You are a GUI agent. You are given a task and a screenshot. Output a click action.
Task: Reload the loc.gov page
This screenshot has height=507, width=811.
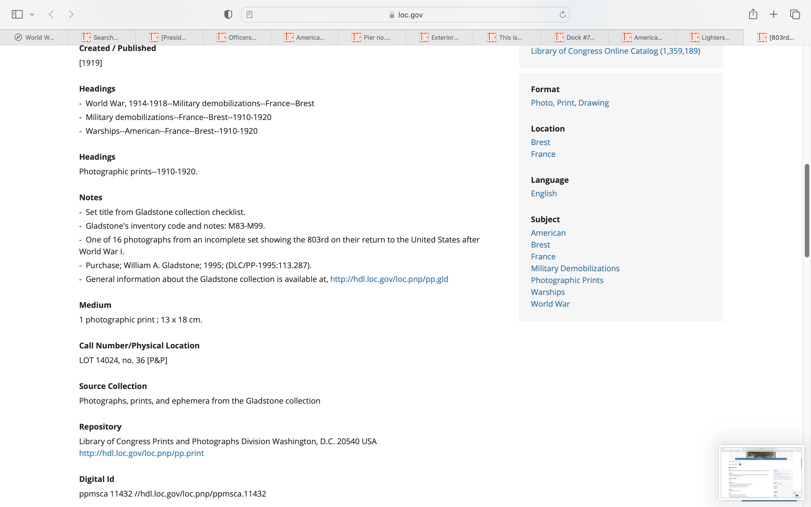(x=562, y=14)
